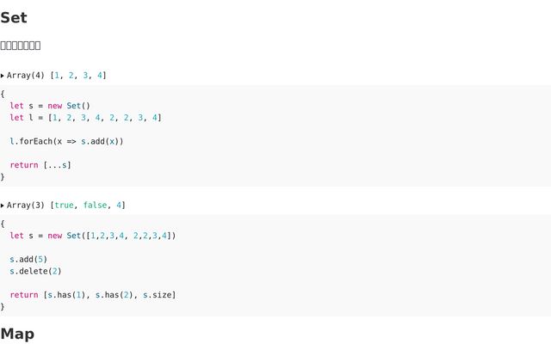Viewport: 551px width, 344px height.
Task: Click the opening brace of the second code cell
Action: (3, 224)
